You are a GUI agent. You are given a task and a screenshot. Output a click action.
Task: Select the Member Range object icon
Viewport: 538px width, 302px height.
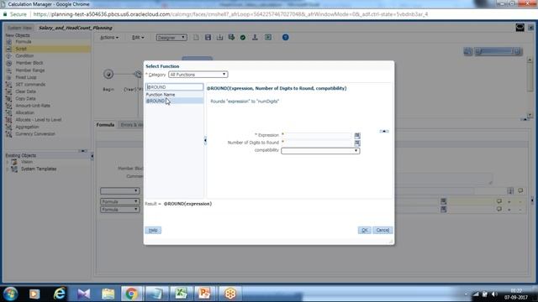(x=9, y=70)
